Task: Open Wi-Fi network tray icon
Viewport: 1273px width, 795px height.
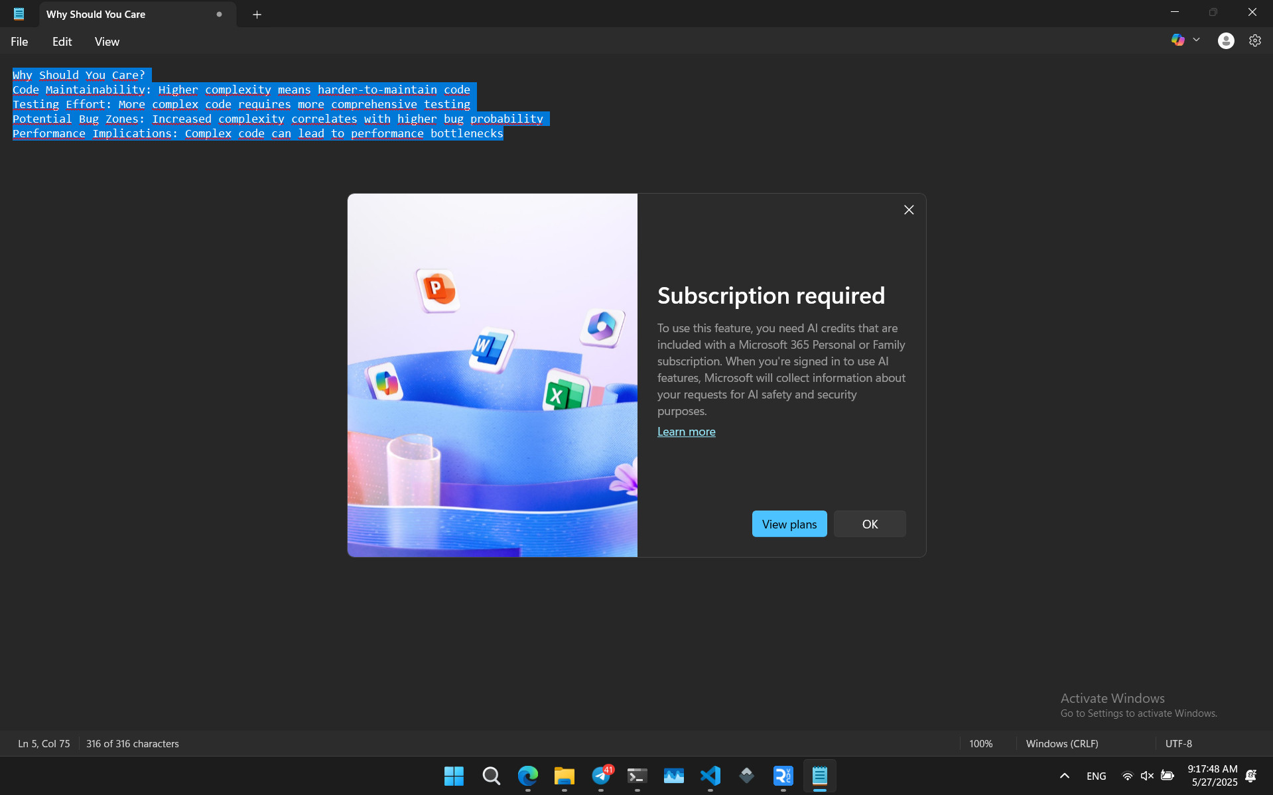Action: pos(1127,776)
